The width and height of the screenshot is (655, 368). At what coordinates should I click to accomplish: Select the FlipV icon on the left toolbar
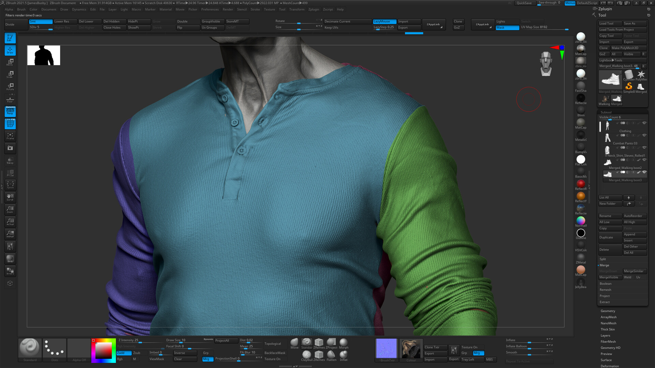(x=10, y=246)
